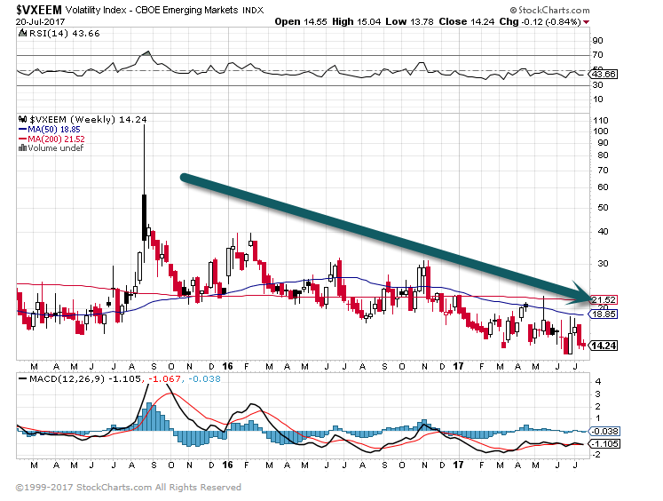The height and width of the screenshot is (501, 663).
Task: Click the red down-triangle change indicator
Action: (x=586, y=22)
